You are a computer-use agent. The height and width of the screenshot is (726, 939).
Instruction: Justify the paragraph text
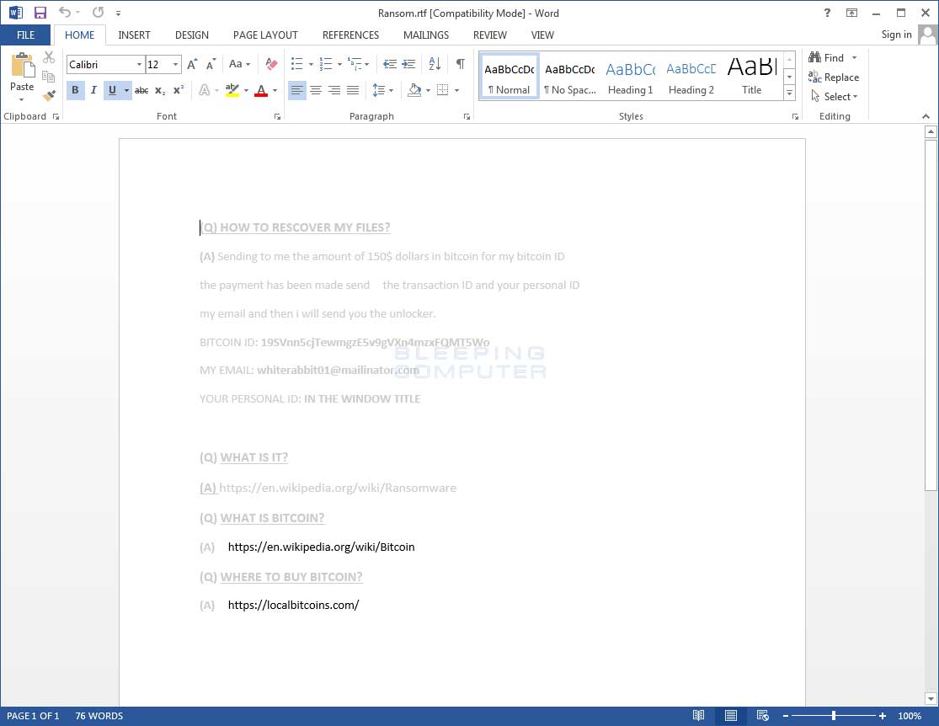click(x=353, y=90)
